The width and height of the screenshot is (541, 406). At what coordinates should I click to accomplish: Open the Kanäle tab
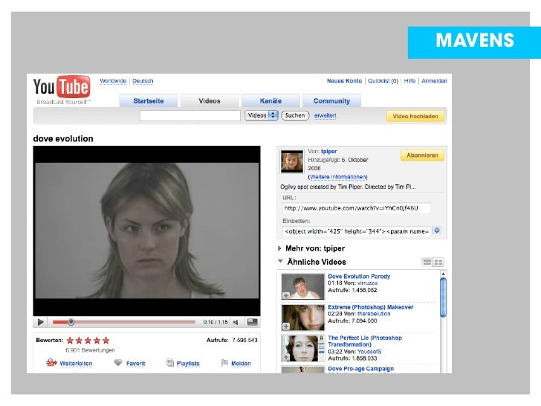tap(270, 101)
